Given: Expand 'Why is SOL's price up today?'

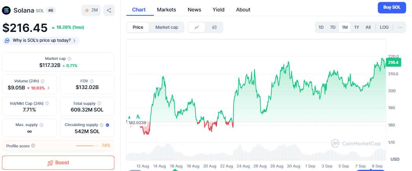Looking at the screenshot, I should [41, 40].
